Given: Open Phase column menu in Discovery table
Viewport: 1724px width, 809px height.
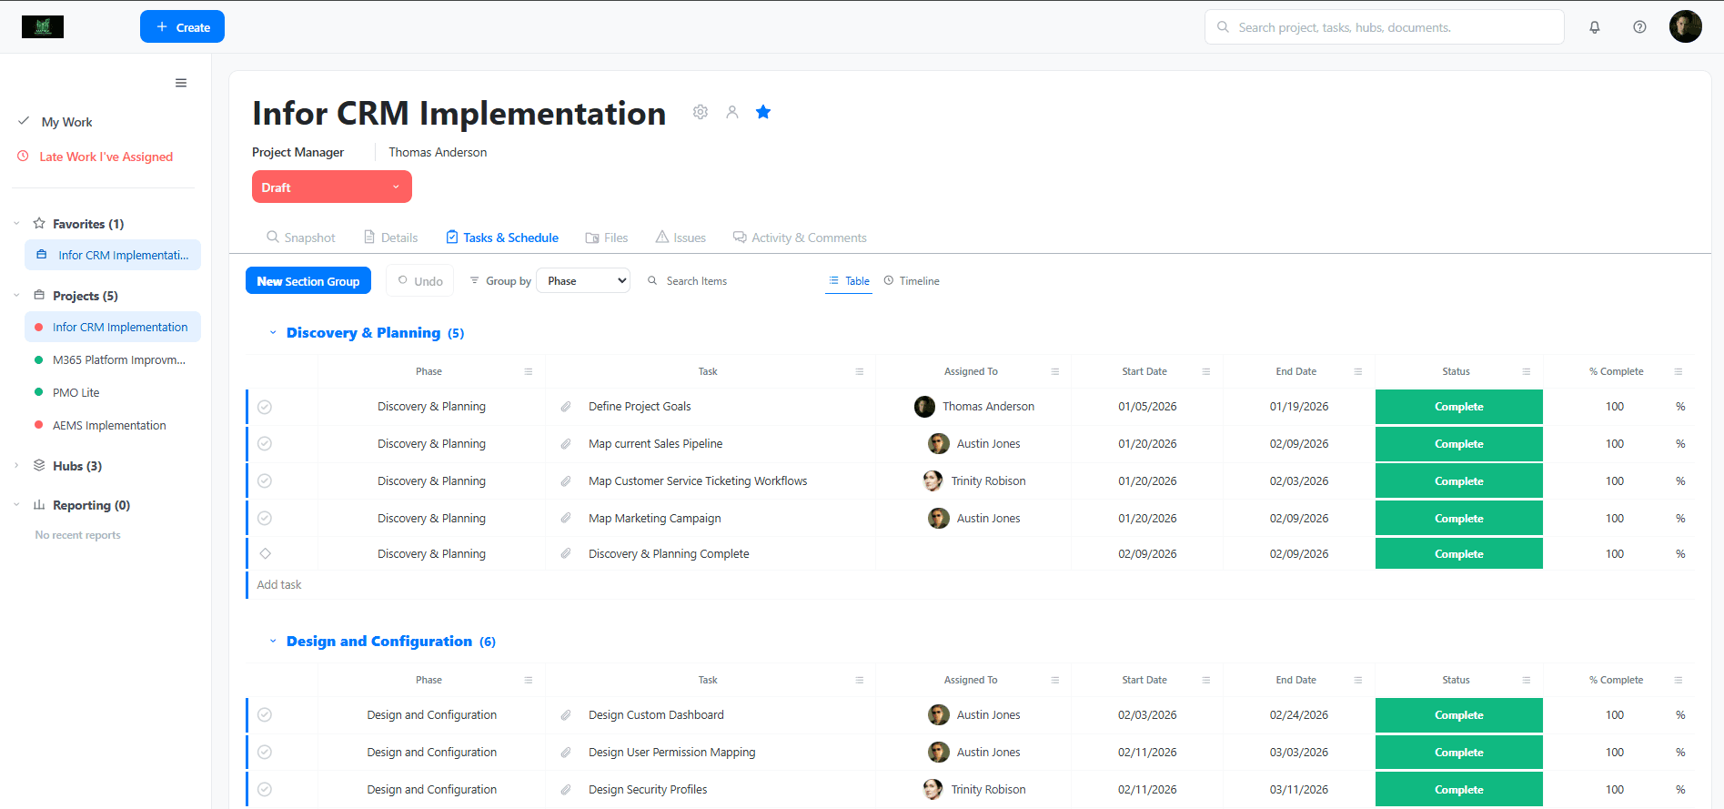Looking at the screenshot, I should [529, 371].
